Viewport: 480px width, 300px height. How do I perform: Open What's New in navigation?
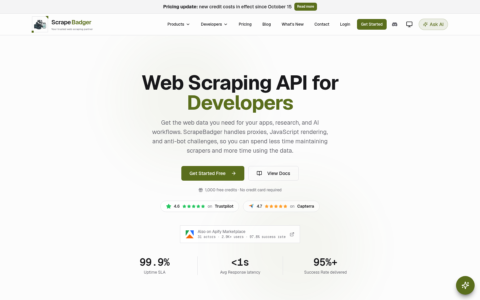[x=293, y=24]
